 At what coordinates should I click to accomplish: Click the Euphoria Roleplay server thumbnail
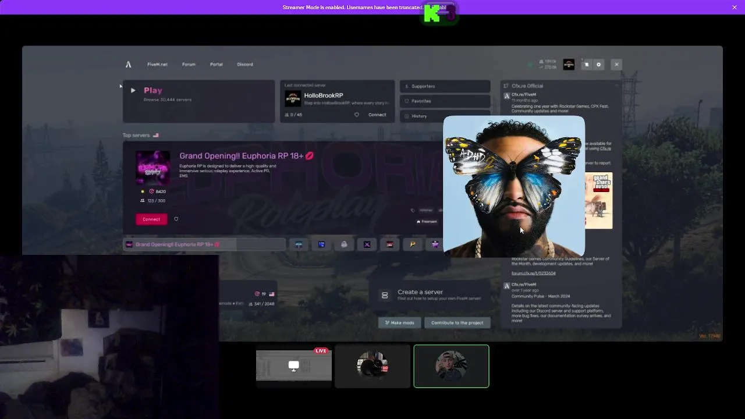tap(153, 168)
